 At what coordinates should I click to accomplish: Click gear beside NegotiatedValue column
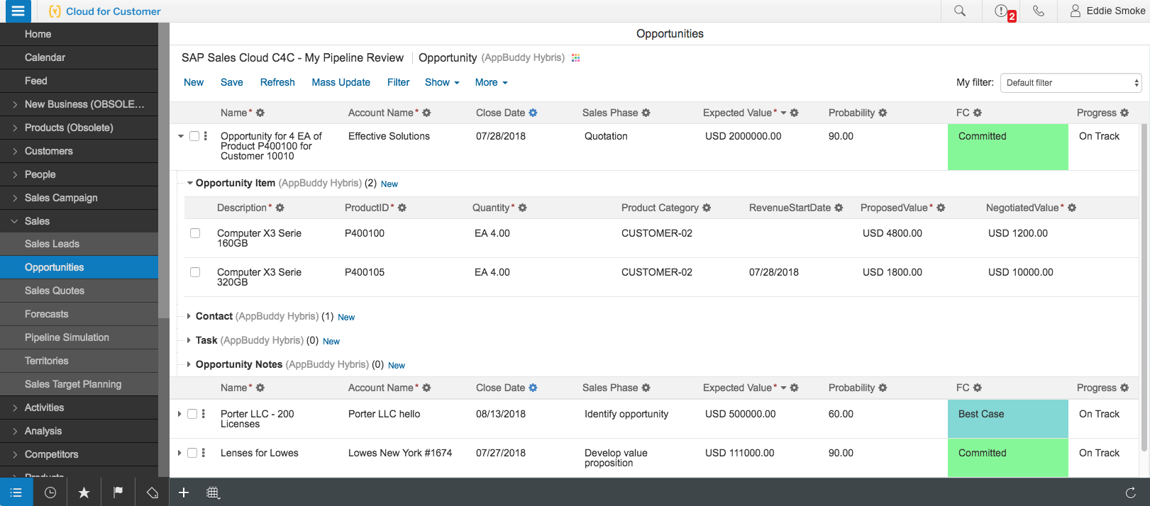click(1072, 208)
